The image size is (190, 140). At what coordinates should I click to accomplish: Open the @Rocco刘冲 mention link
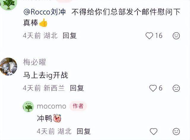(x=45, y=12)
